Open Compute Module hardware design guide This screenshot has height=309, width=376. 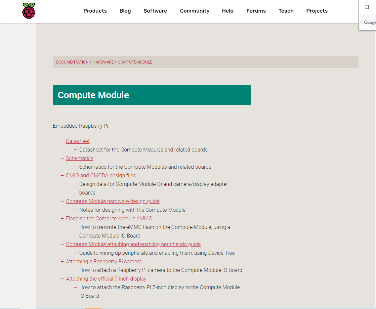click(113, 201)
